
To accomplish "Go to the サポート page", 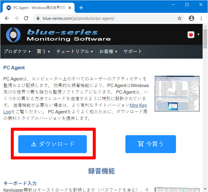I will coord(133,51).
